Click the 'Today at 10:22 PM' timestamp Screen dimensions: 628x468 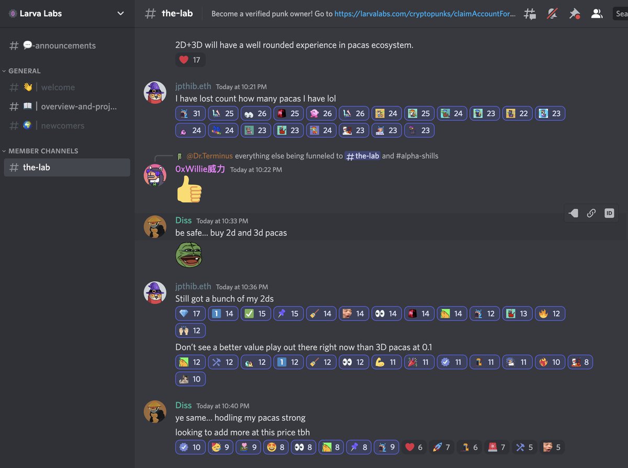tap(256, 170)
